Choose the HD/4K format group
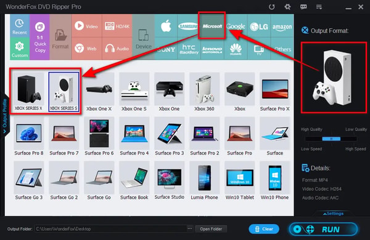The width and height of the screenshot is (370, 240). click(x=117, y=26)
